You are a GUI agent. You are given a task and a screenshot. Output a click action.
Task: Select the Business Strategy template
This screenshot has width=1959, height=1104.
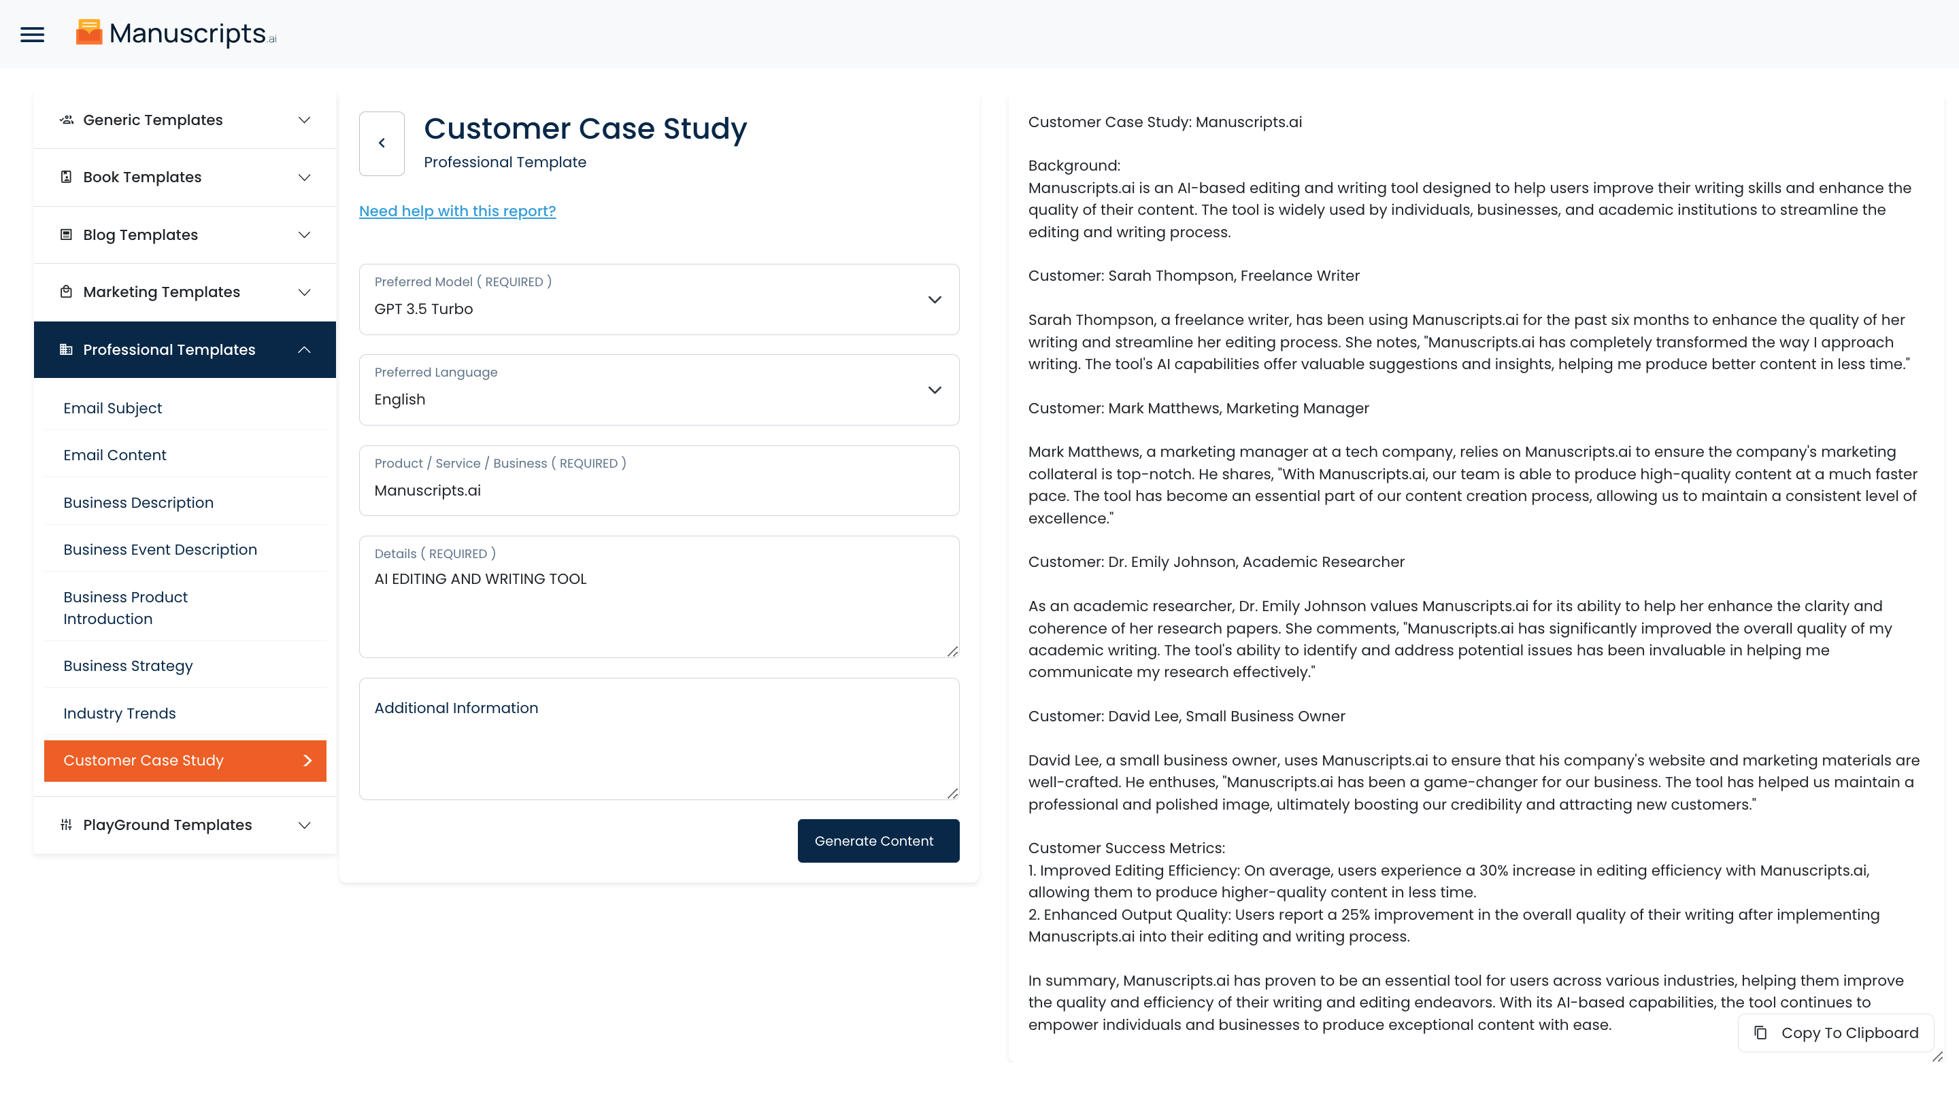tap(128, 666)
